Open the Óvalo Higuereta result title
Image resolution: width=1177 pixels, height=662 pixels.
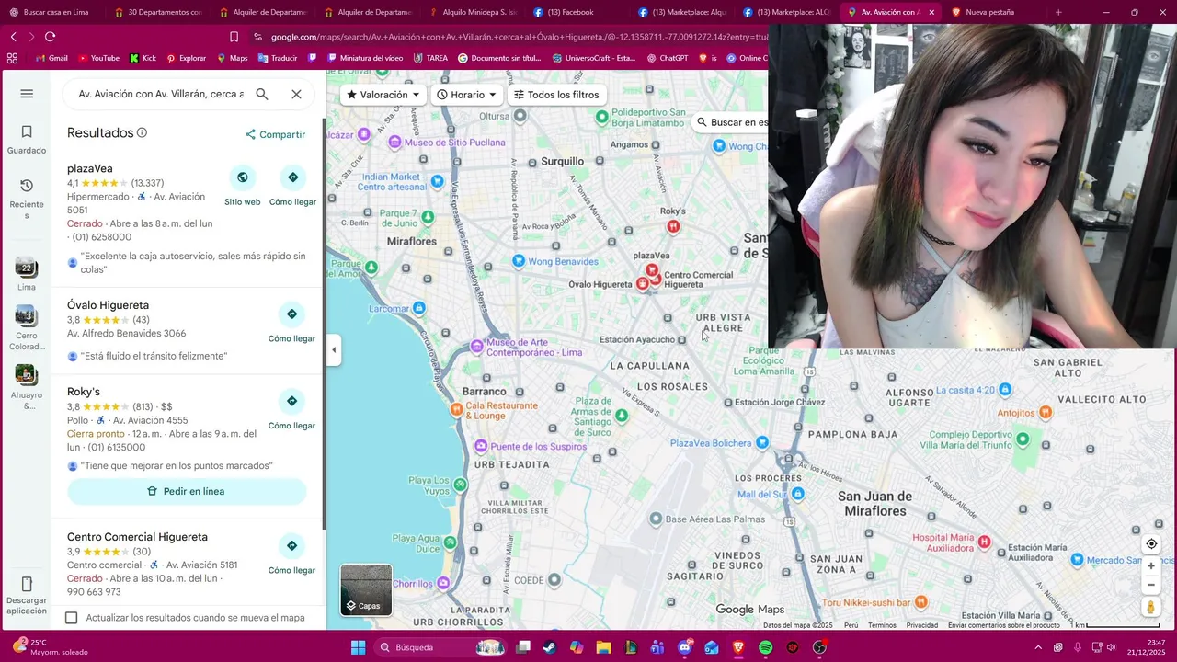pyautogui.click(x=108, y=305)
